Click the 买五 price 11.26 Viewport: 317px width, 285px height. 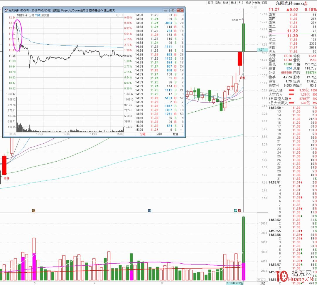point(293,51)
